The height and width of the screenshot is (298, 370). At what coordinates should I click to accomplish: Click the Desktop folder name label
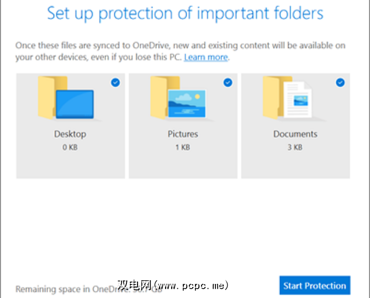[70, 134]
